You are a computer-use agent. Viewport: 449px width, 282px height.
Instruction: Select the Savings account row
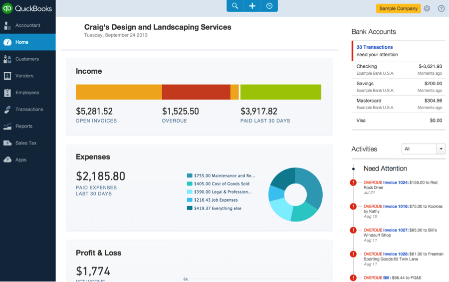pos(398,87)
